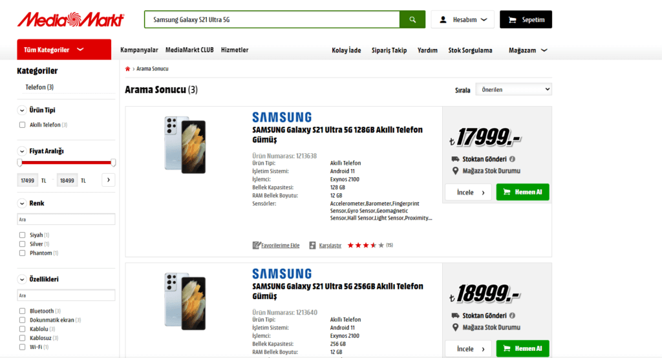The width and height of the screenshot is (662, 358).
Task: Go to Sipariş Takip page
Action: point(389,50)
